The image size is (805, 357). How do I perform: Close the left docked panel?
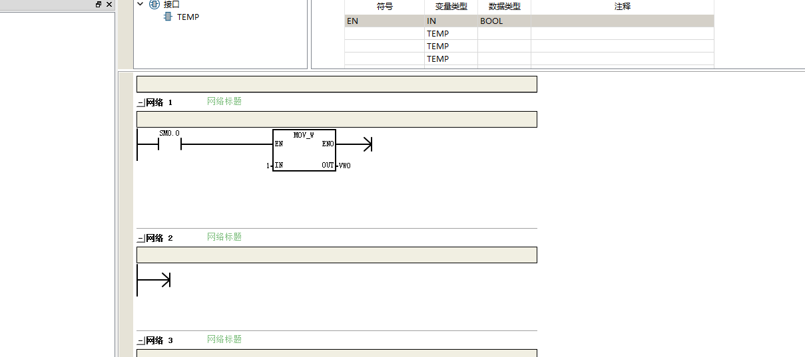109,4
